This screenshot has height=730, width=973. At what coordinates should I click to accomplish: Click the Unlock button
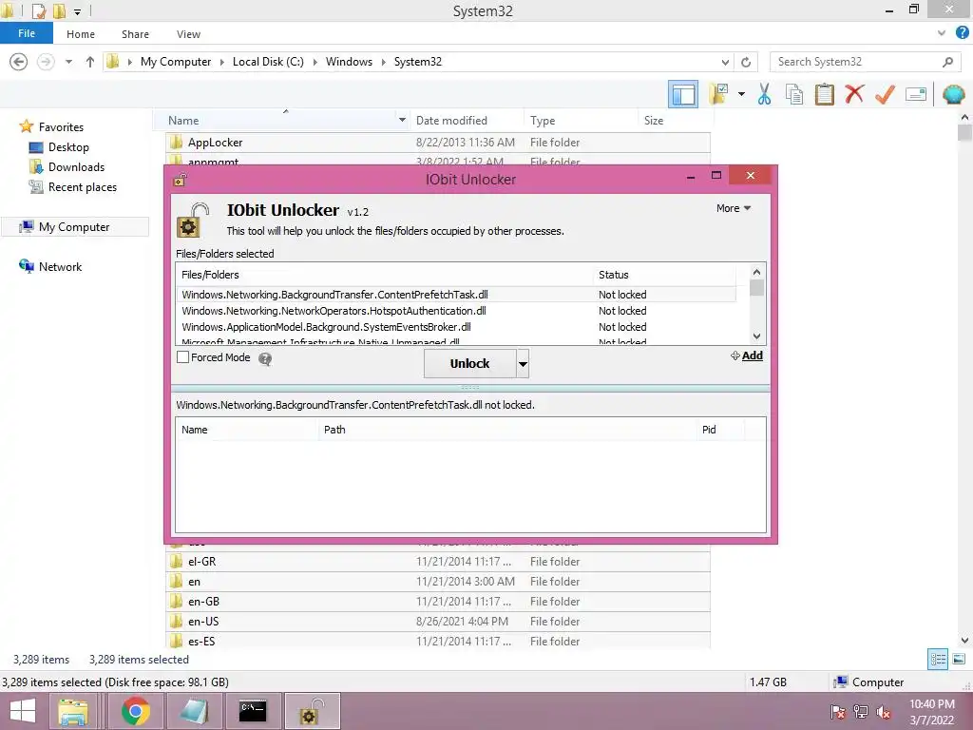[x=469, y=363]
